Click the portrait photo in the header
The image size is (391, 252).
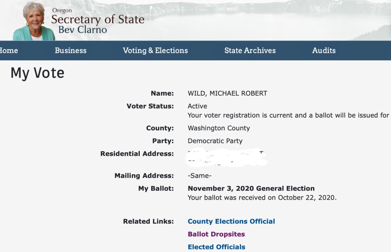(34, 21)
